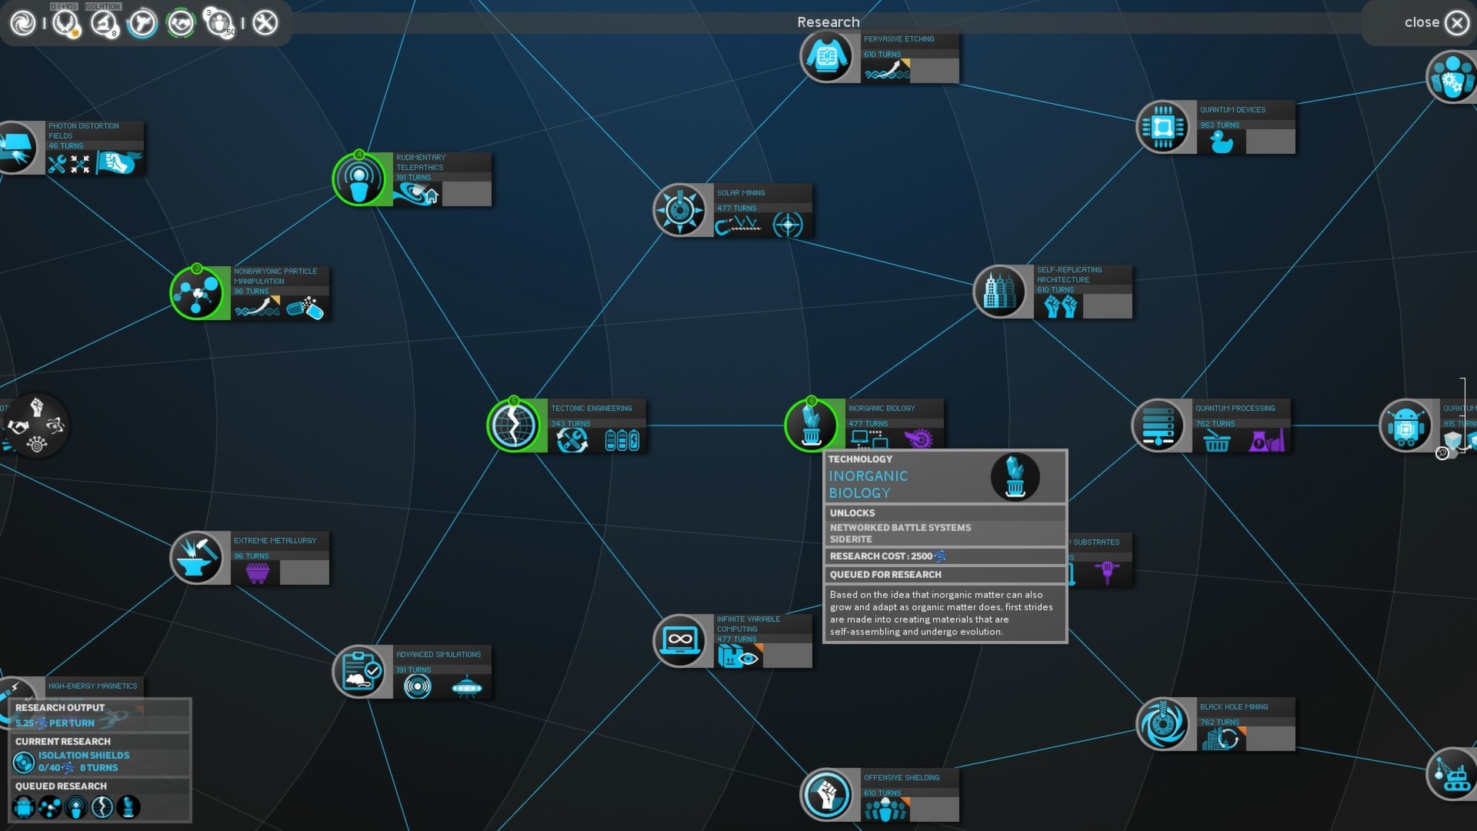Select the Tectonic Engineering tech node
Viewport: 1477px width, 831px height.
514,425
